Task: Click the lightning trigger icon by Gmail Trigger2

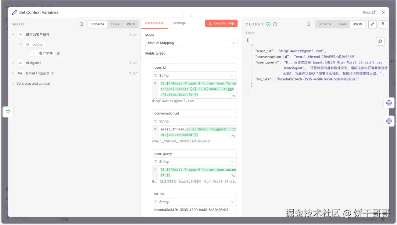Action: coord(53,73)
